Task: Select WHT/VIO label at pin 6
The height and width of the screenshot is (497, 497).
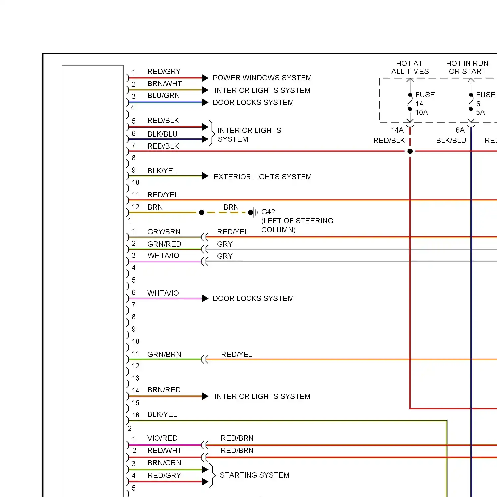Action: click(x=163, y=293)
